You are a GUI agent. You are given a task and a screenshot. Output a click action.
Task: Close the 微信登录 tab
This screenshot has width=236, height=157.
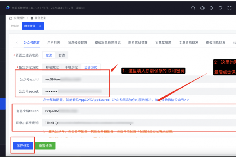(x=40, y=26)
